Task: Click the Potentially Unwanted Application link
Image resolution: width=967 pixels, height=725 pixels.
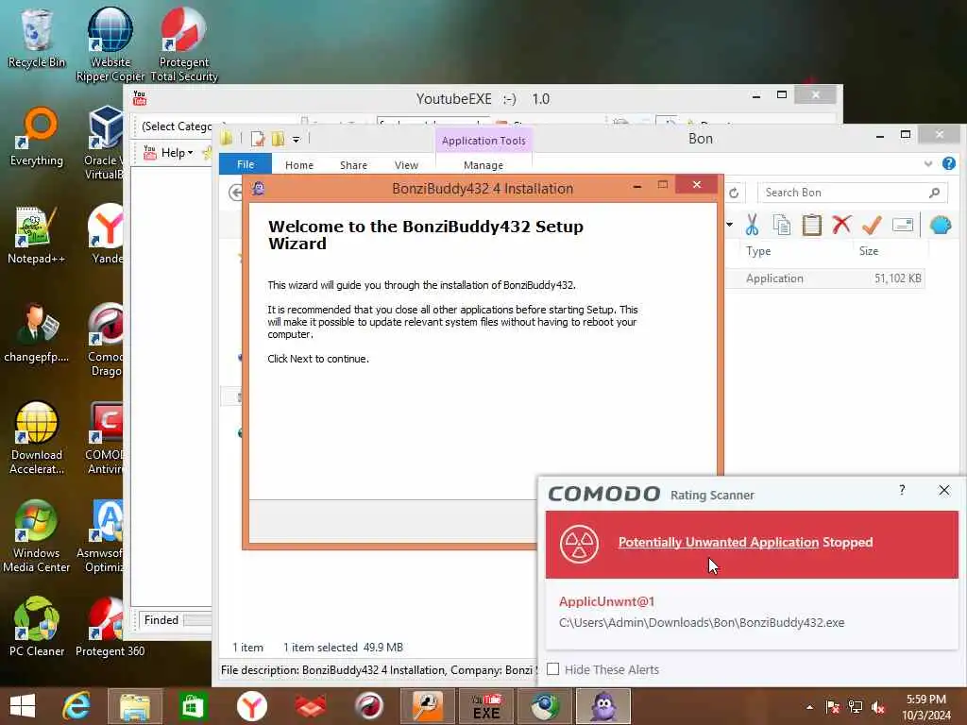Action: [x=719, y=542]
